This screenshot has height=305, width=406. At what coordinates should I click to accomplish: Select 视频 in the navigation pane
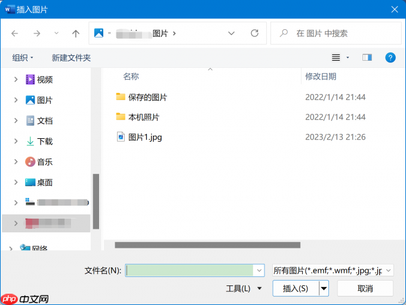[x=39, y=80]
